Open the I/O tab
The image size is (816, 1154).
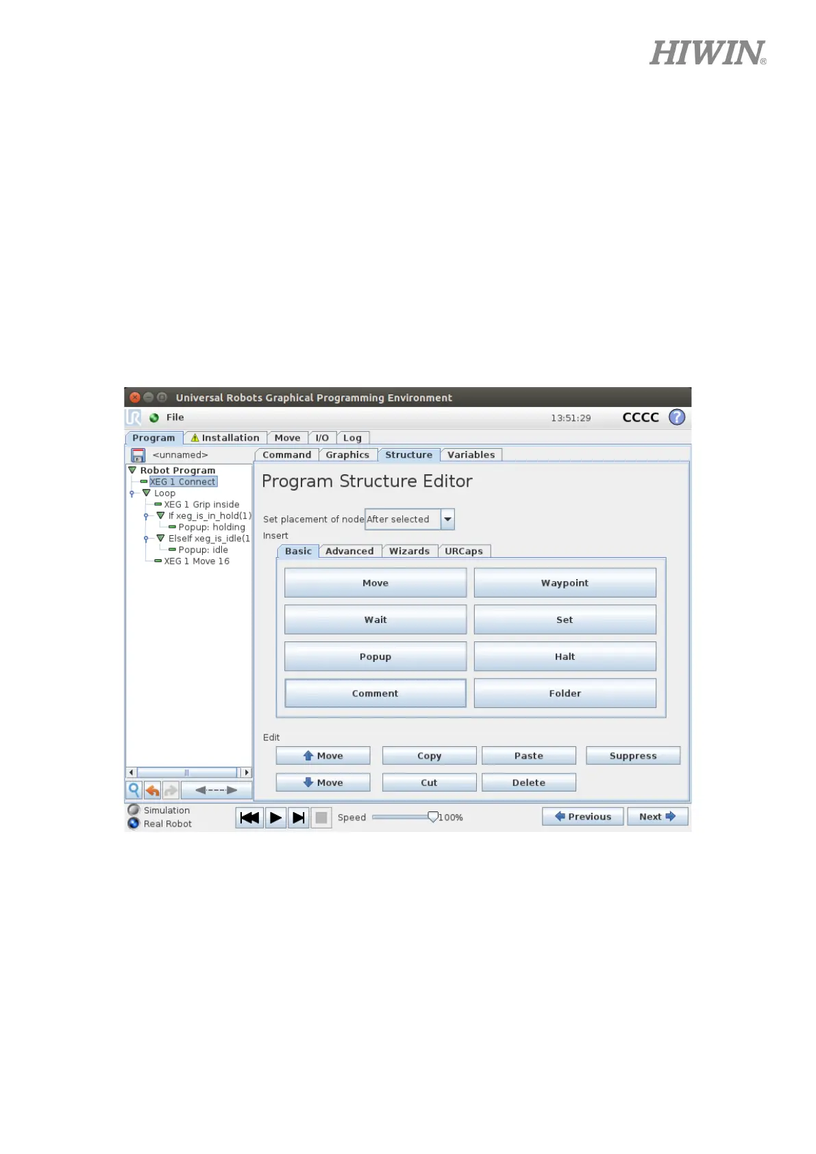[322, 438]
